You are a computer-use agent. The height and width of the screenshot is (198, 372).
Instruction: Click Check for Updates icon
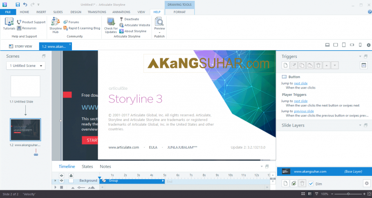pyautogui.click(x=111, y=22)
